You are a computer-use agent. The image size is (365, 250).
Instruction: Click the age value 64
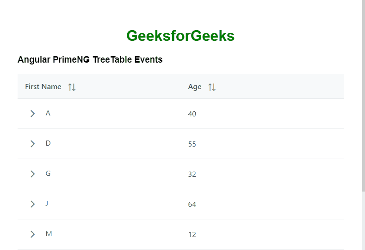click(x=192, y=204)
